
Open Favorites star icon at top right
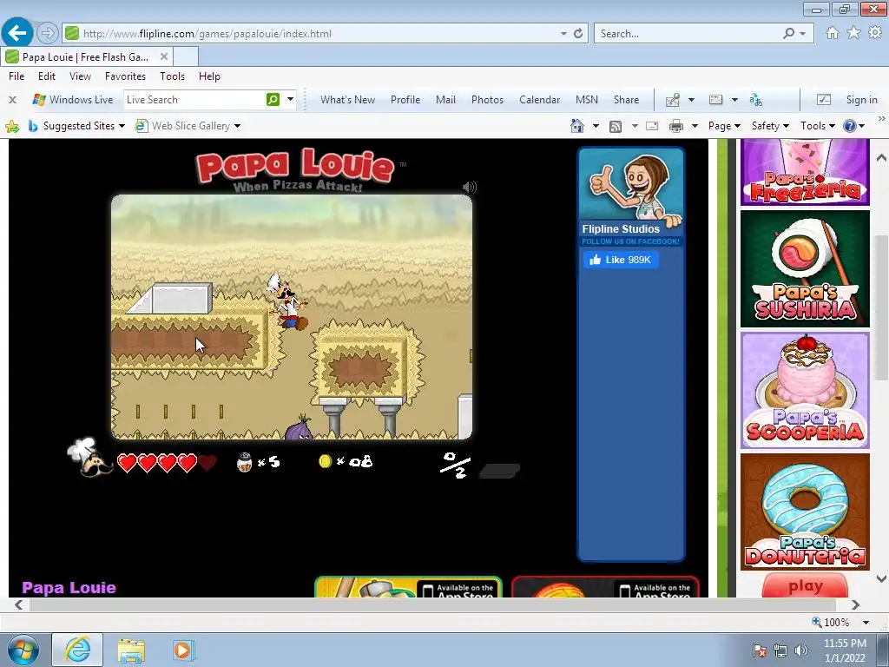coord(853,33)
